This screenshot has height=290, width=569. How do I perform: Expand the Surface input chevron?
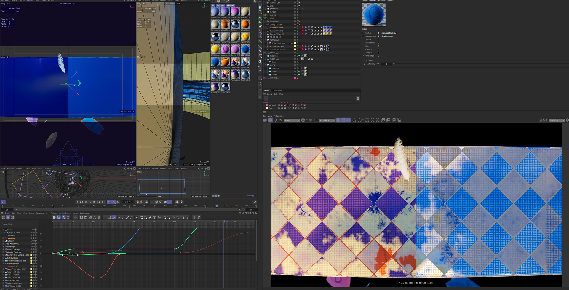tap(363, 33)
